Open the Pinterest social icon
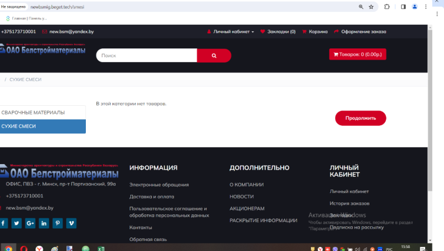Screen dimensions: 444x251 [x=57, y=223]
